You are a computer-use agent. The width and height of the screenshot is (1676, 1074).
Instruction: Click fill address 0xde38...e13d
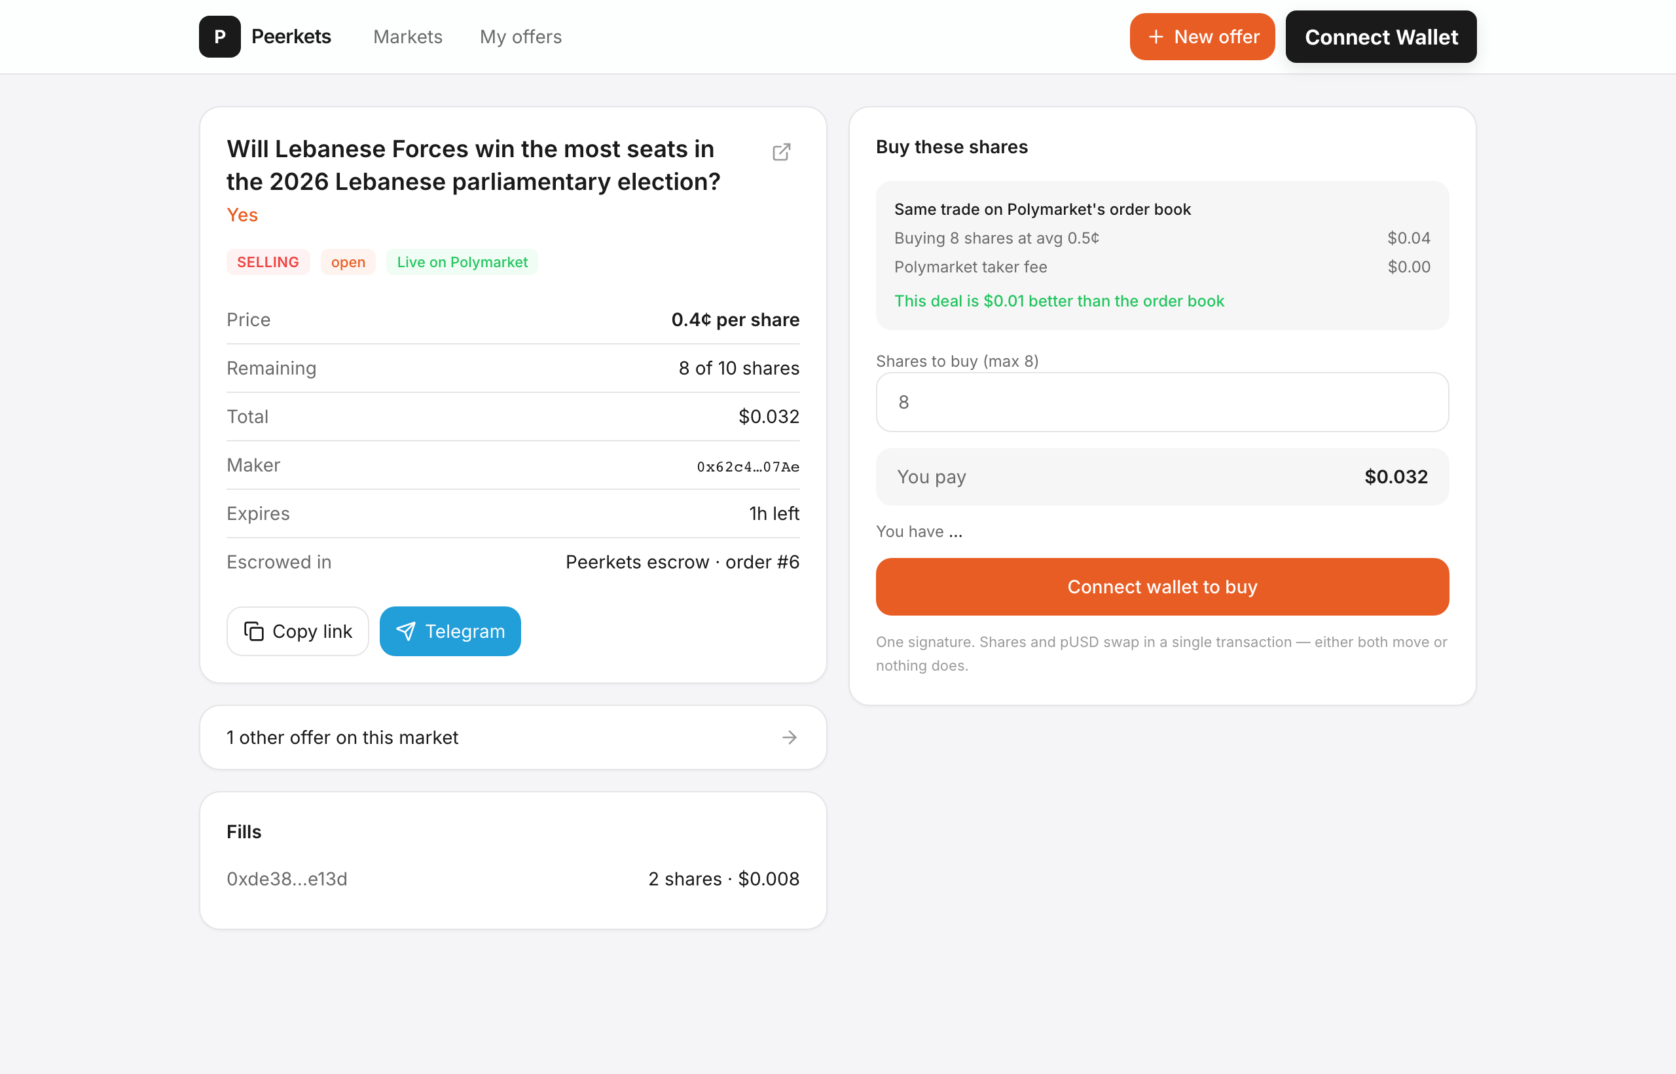point(287,879)
